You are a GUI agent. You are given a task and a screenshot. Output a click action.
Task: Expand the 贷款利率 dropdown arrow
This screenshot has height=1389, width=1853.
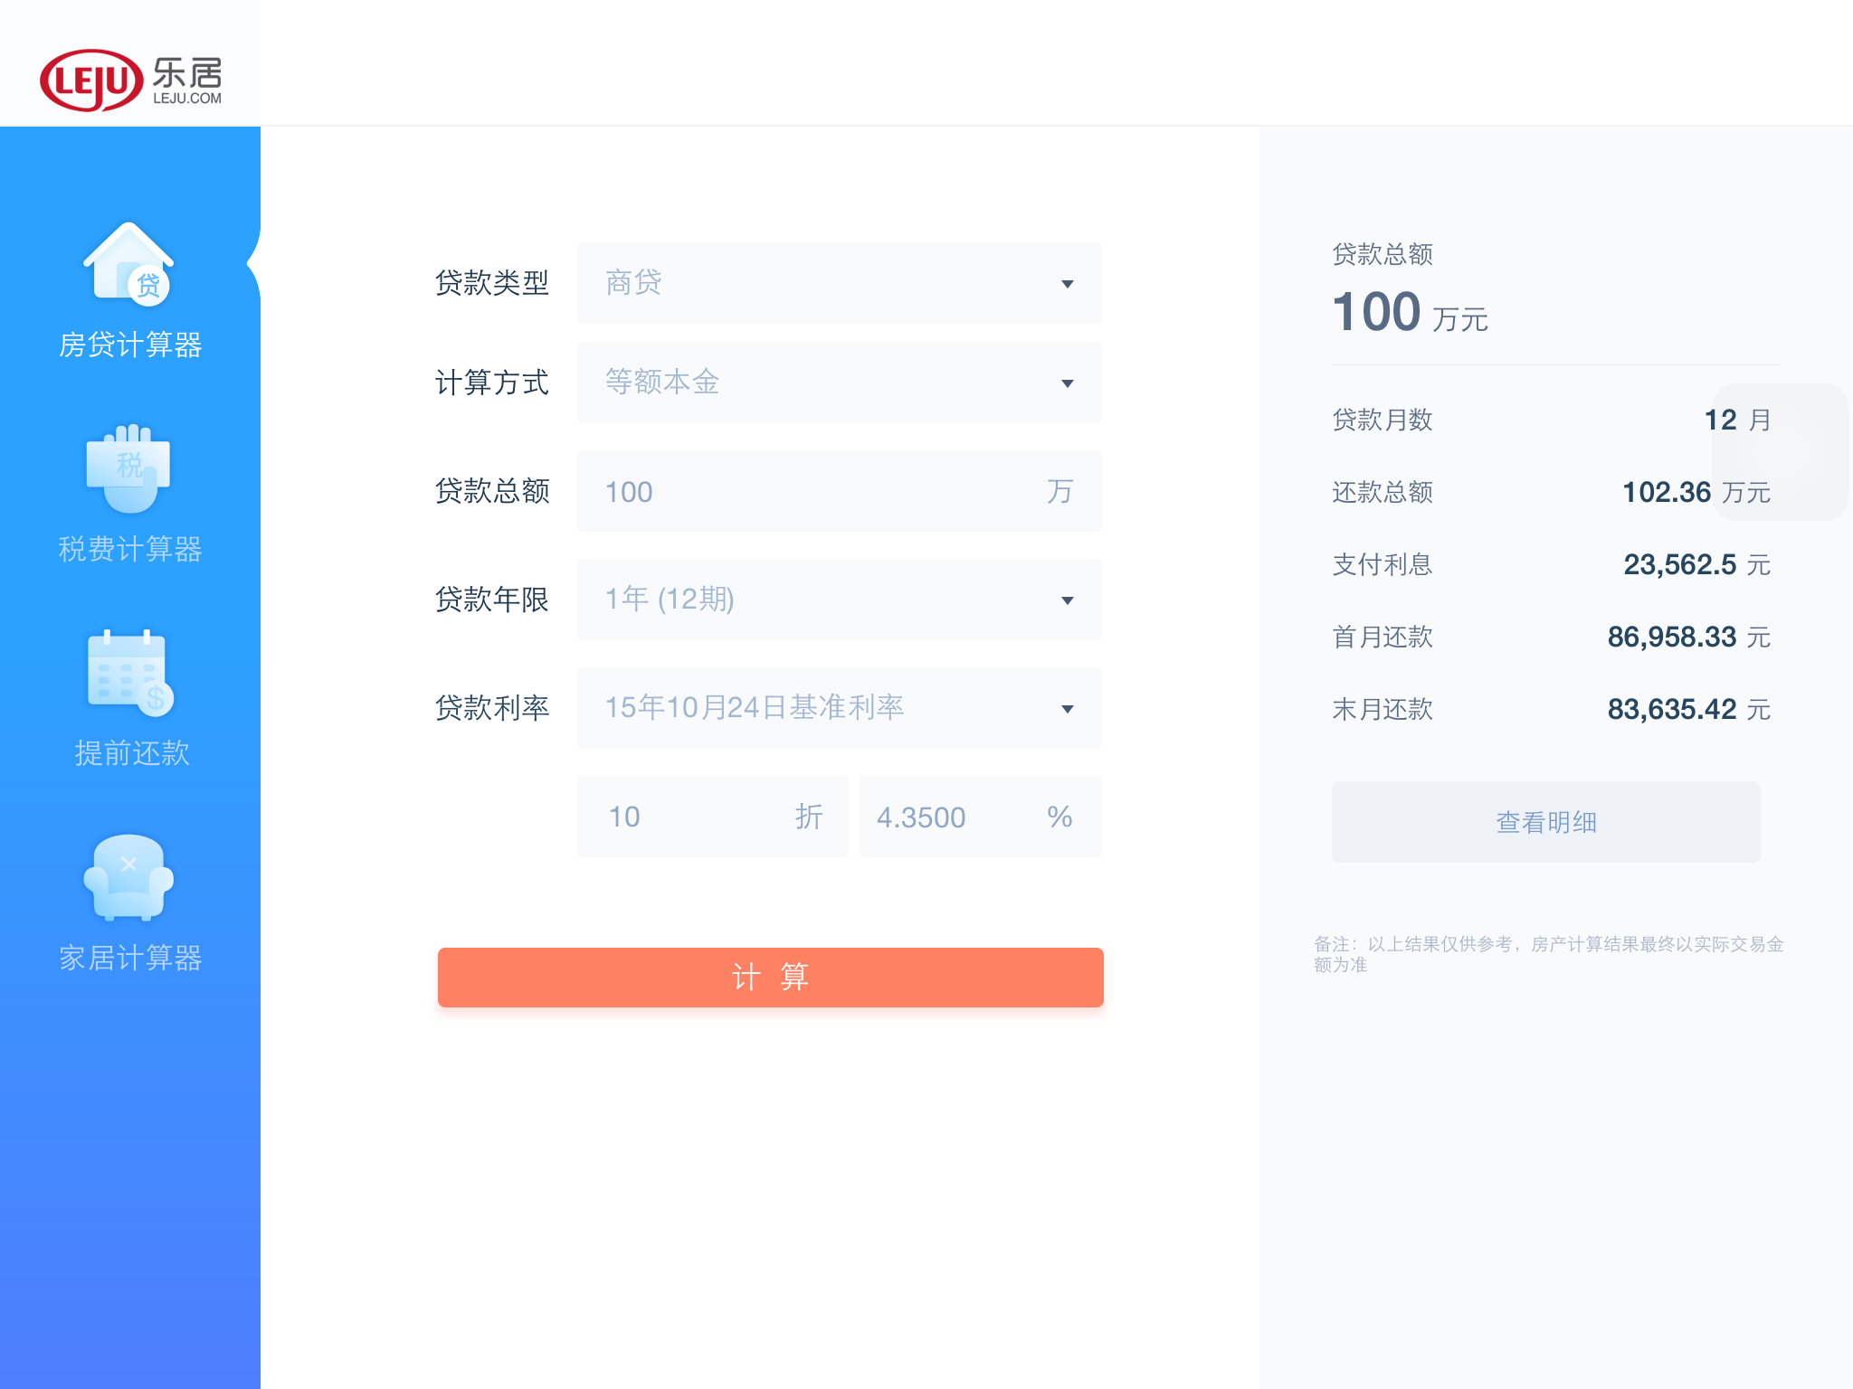click(1068, 709)
